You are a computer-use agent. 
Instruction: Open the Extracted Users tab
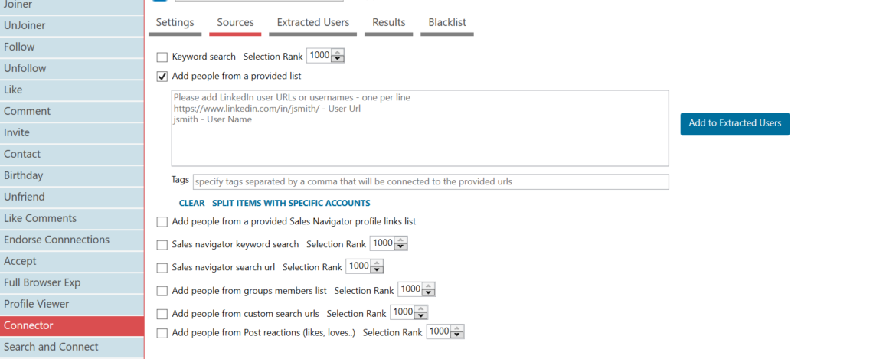(313, 22)
